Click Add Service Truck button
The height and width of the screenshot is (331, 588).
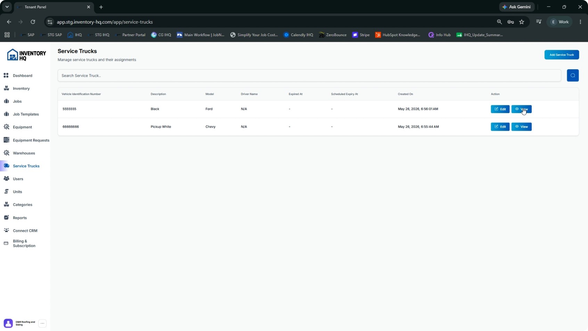[562, 55]
